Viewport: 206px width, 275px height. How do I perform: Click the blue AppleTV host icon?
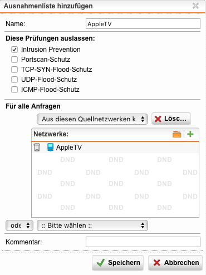[x=50, y=148]
